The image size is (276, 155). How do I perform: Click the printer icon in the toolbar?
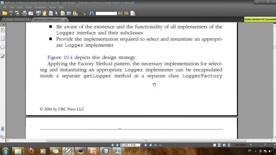tap(25, 13)
